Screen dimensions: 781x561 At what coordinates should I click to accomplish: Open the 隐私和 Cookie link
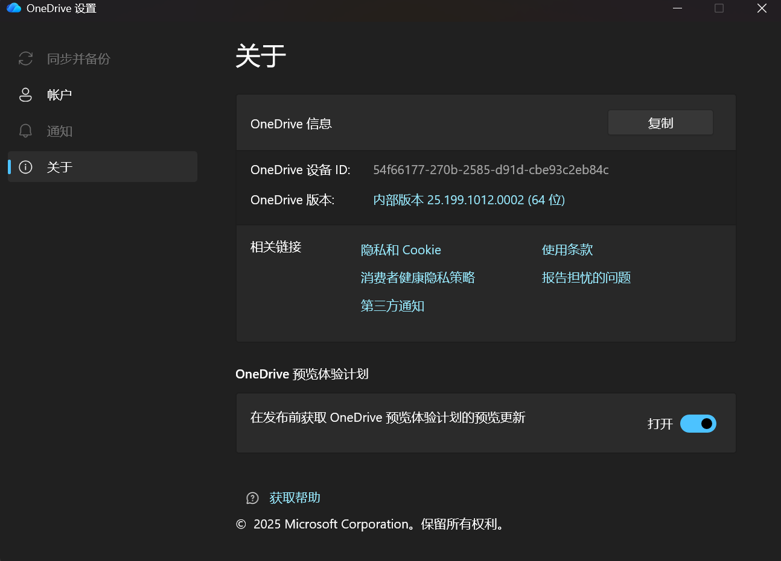coord(401,249)
